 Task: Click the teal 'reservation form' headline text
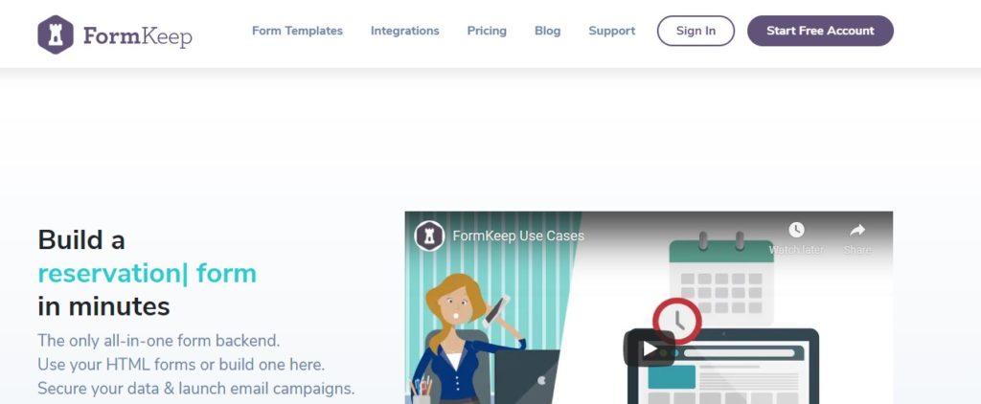coord(147,273)
